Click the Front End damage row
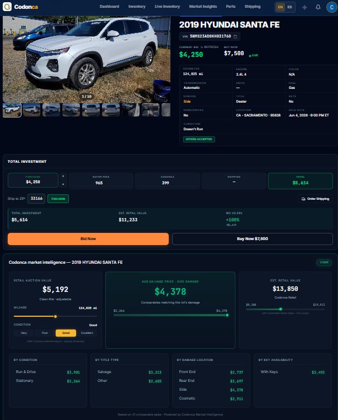The image size is (338, 420). 211,372
